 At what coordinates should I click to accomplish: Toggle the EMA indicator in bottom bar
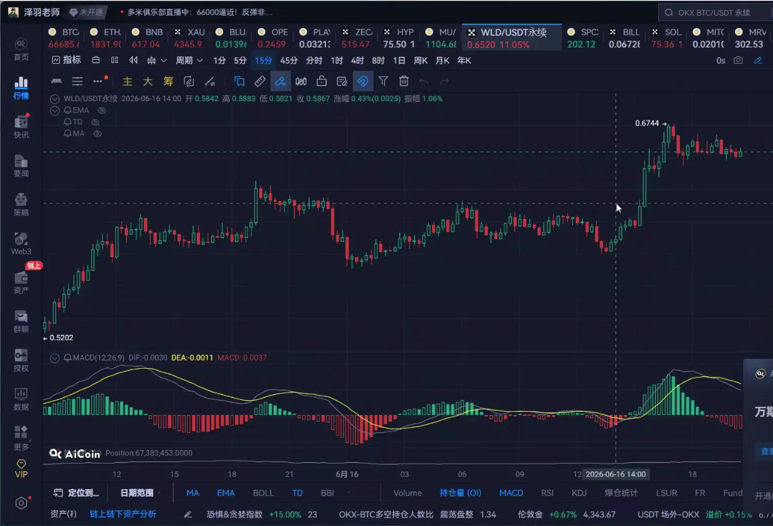pyautogui.click(x=226, y=493)
